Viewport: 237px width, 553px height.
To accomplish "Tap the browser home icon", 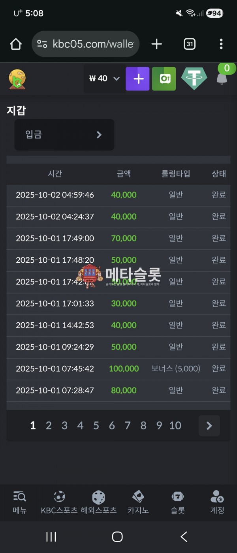I will (16, 44).
